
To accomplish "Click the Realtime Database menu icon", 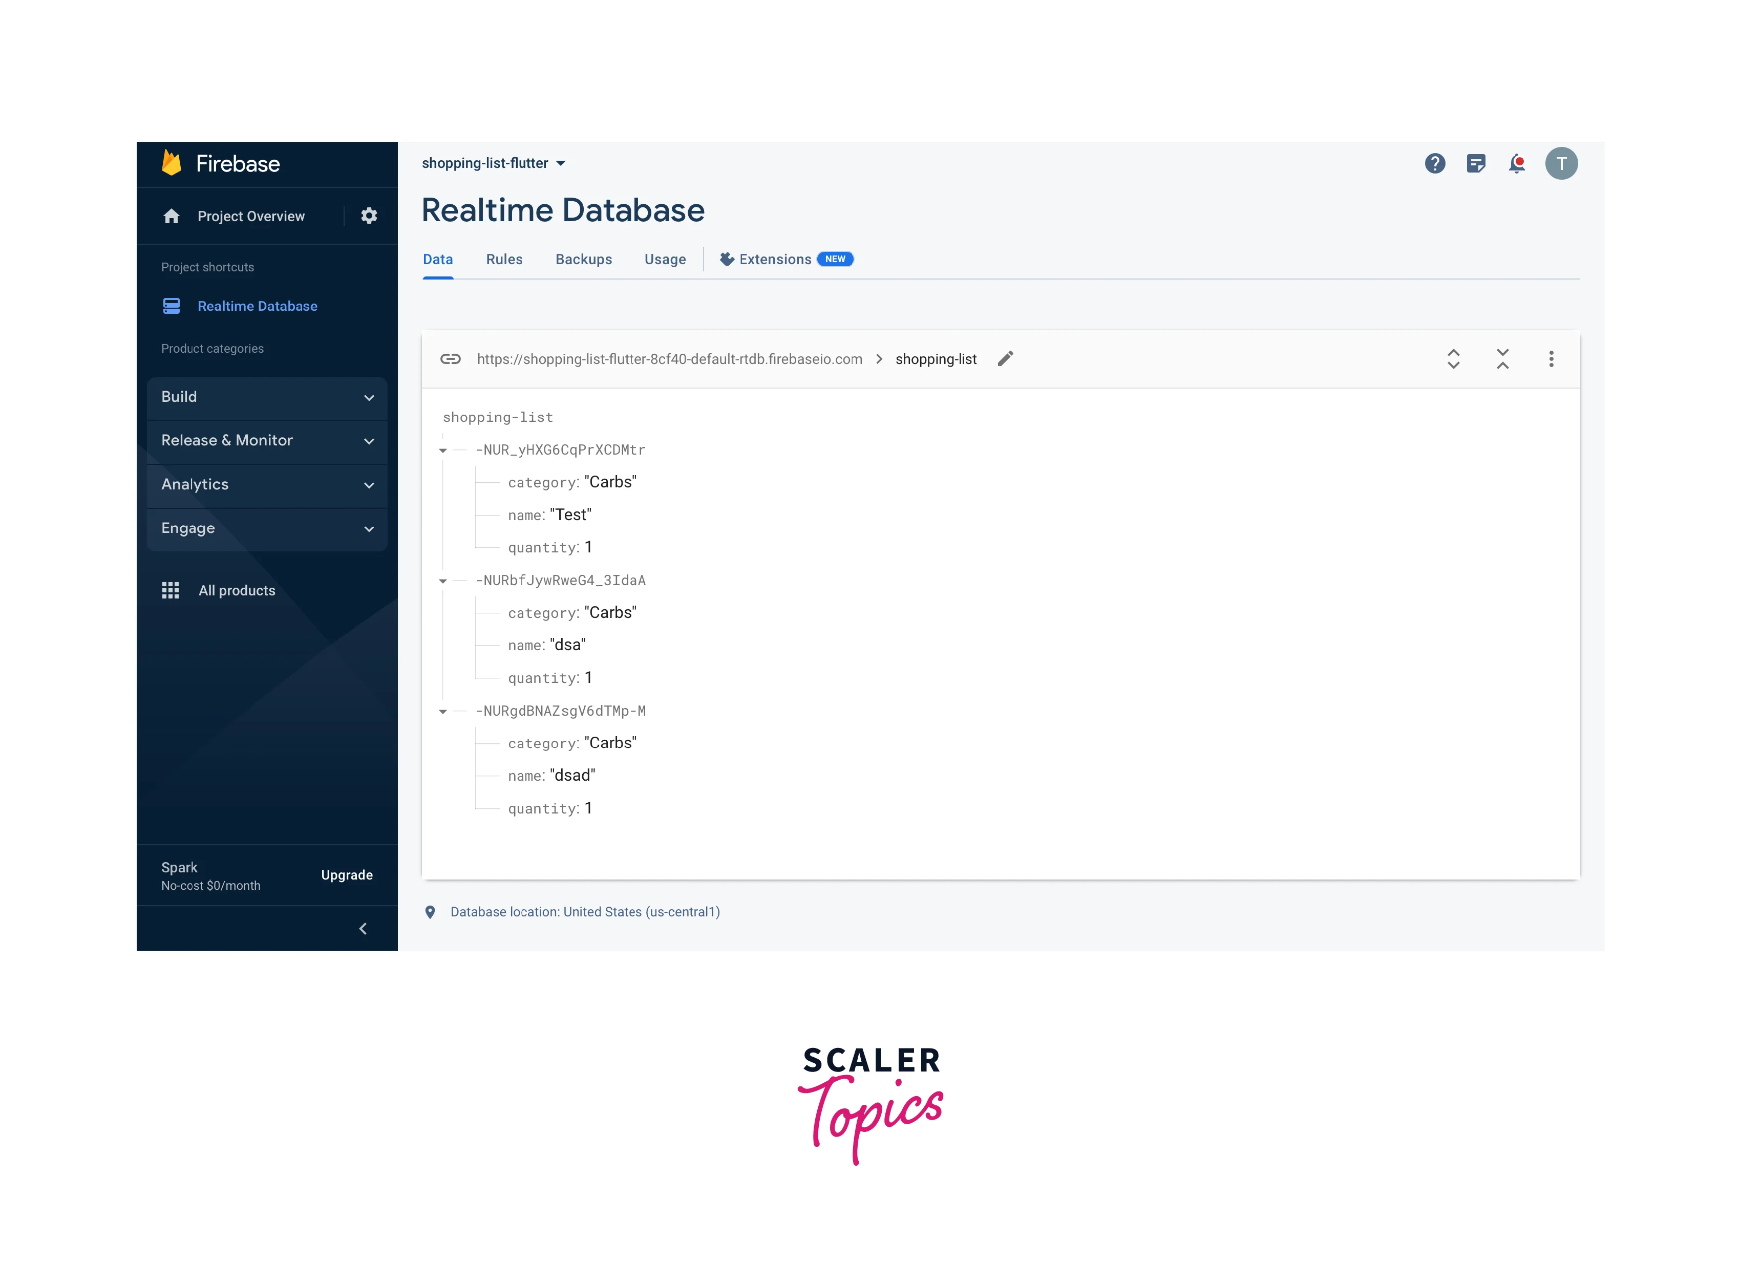I will click(x=172, y=306).
